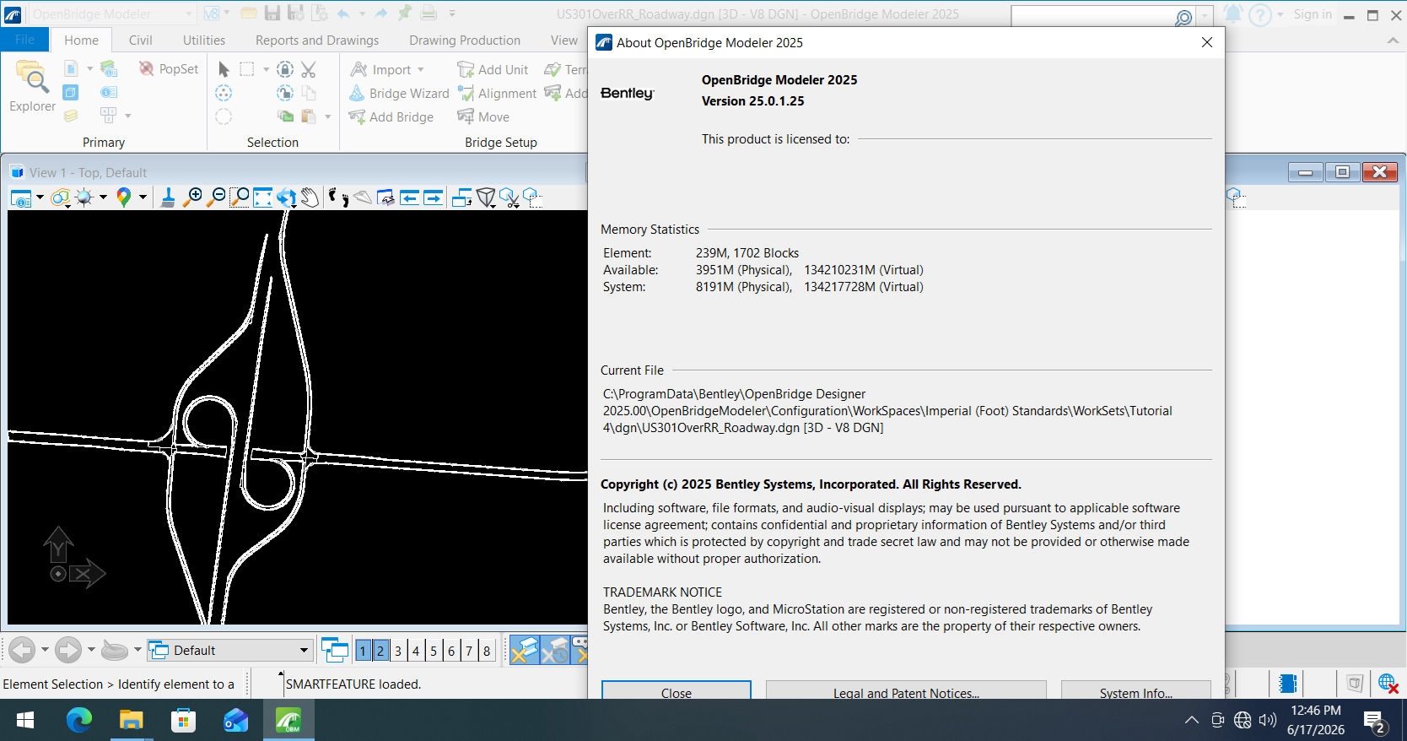Activate the Pan View hand tool

point(310,197)
